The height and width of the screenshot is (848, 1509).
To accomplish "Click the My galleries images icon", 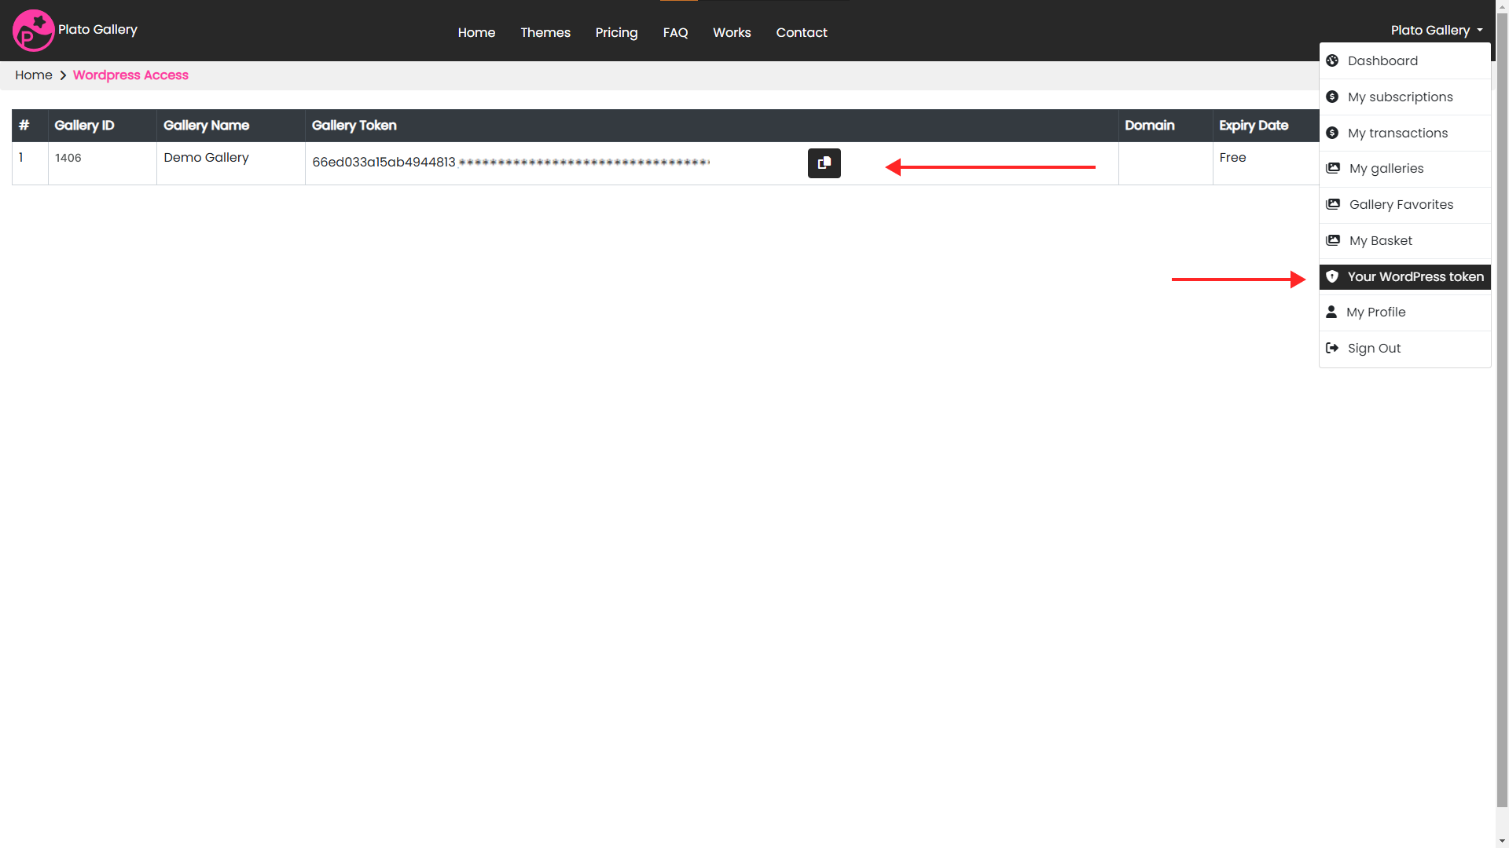I will tap(1333, 168).
